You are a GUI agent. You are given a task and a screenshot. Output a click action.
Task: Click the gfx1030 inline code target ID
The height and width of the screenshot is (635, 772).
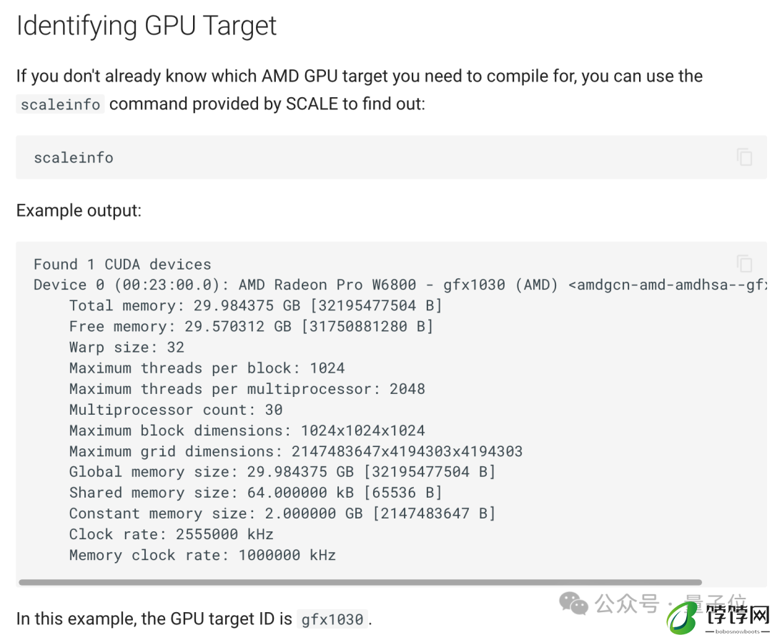coord(332,619)
